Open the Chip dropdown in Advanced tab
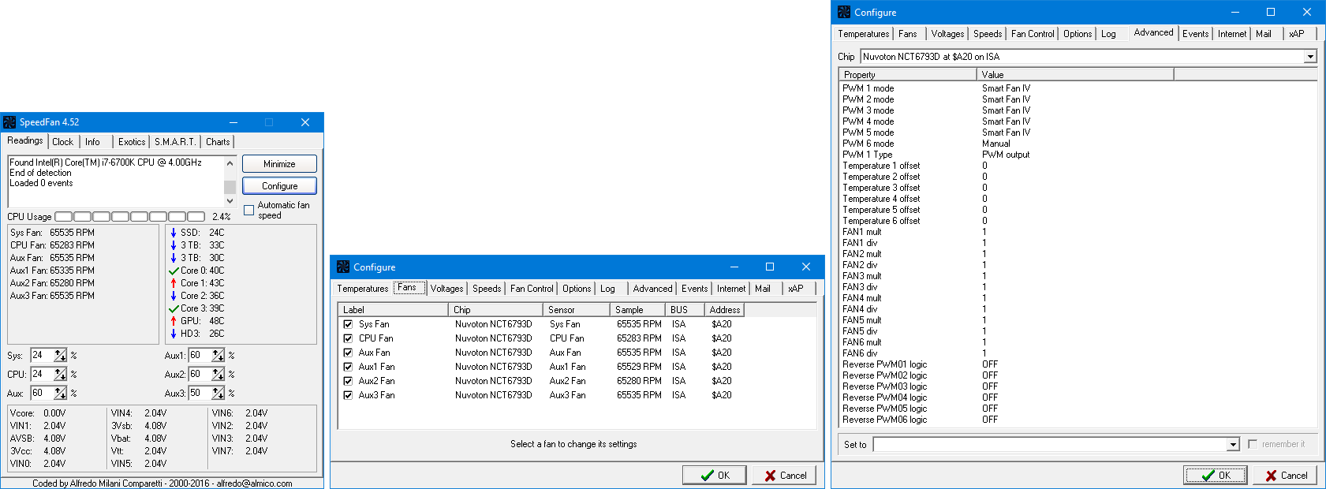Image resolution: width=1326 pixels, height=489 pixels. click(x=1310, y=57)
